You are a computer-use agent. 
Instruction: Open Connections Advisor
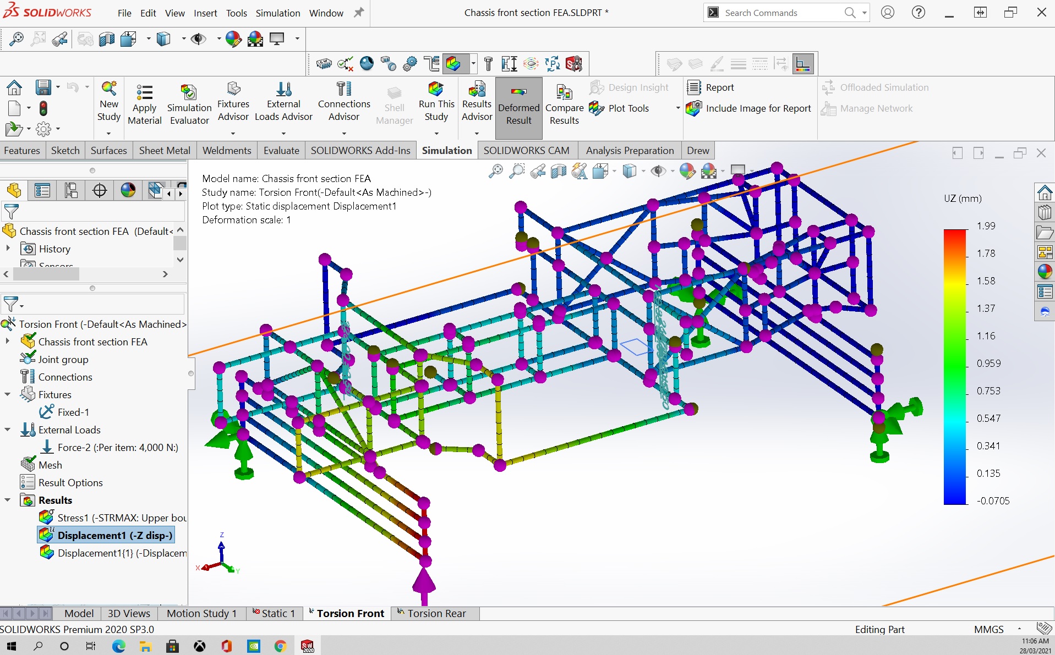[x=344, y=102]
